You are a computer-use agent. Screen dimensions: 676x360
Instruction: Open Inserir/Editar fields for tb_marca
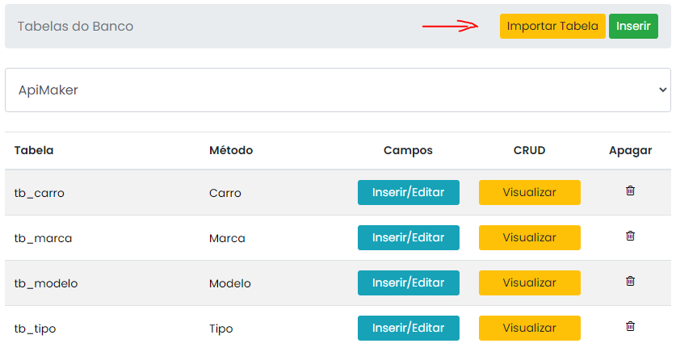408,238
